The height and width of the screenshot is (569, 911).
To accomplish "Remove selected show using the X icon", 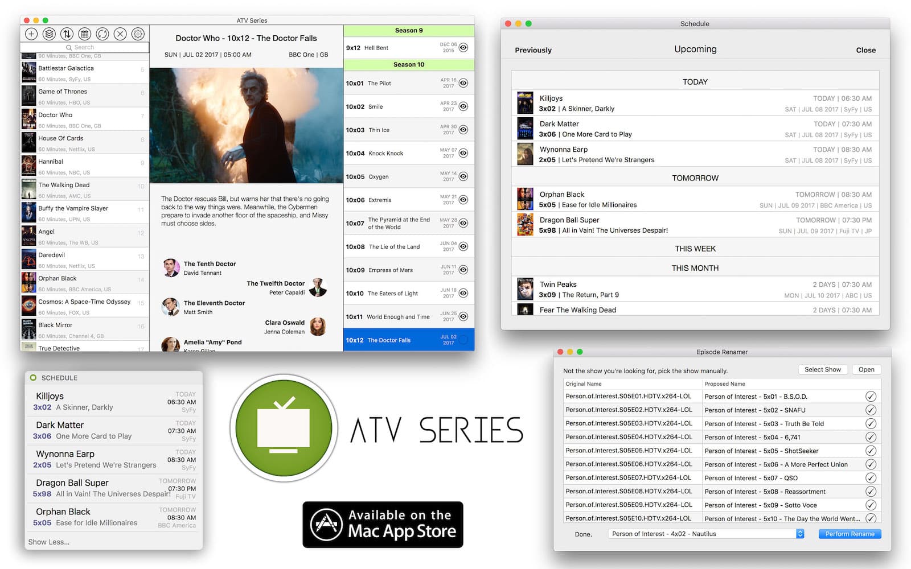I will [x=120, y=34].
